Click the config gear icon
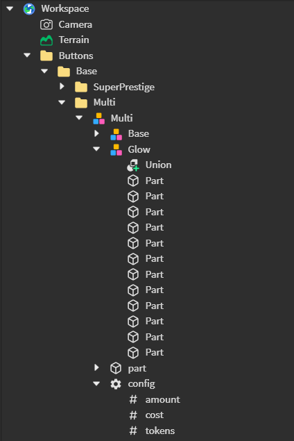Viewport: 294px width, 441px height. 116,384
